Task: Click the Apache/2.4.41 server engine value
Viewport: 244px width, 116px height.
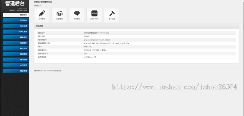Action: coord(106,43)
